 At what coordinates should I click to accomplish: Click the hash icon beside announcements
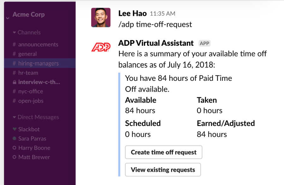pyautogui.click(x=14, y=45)
